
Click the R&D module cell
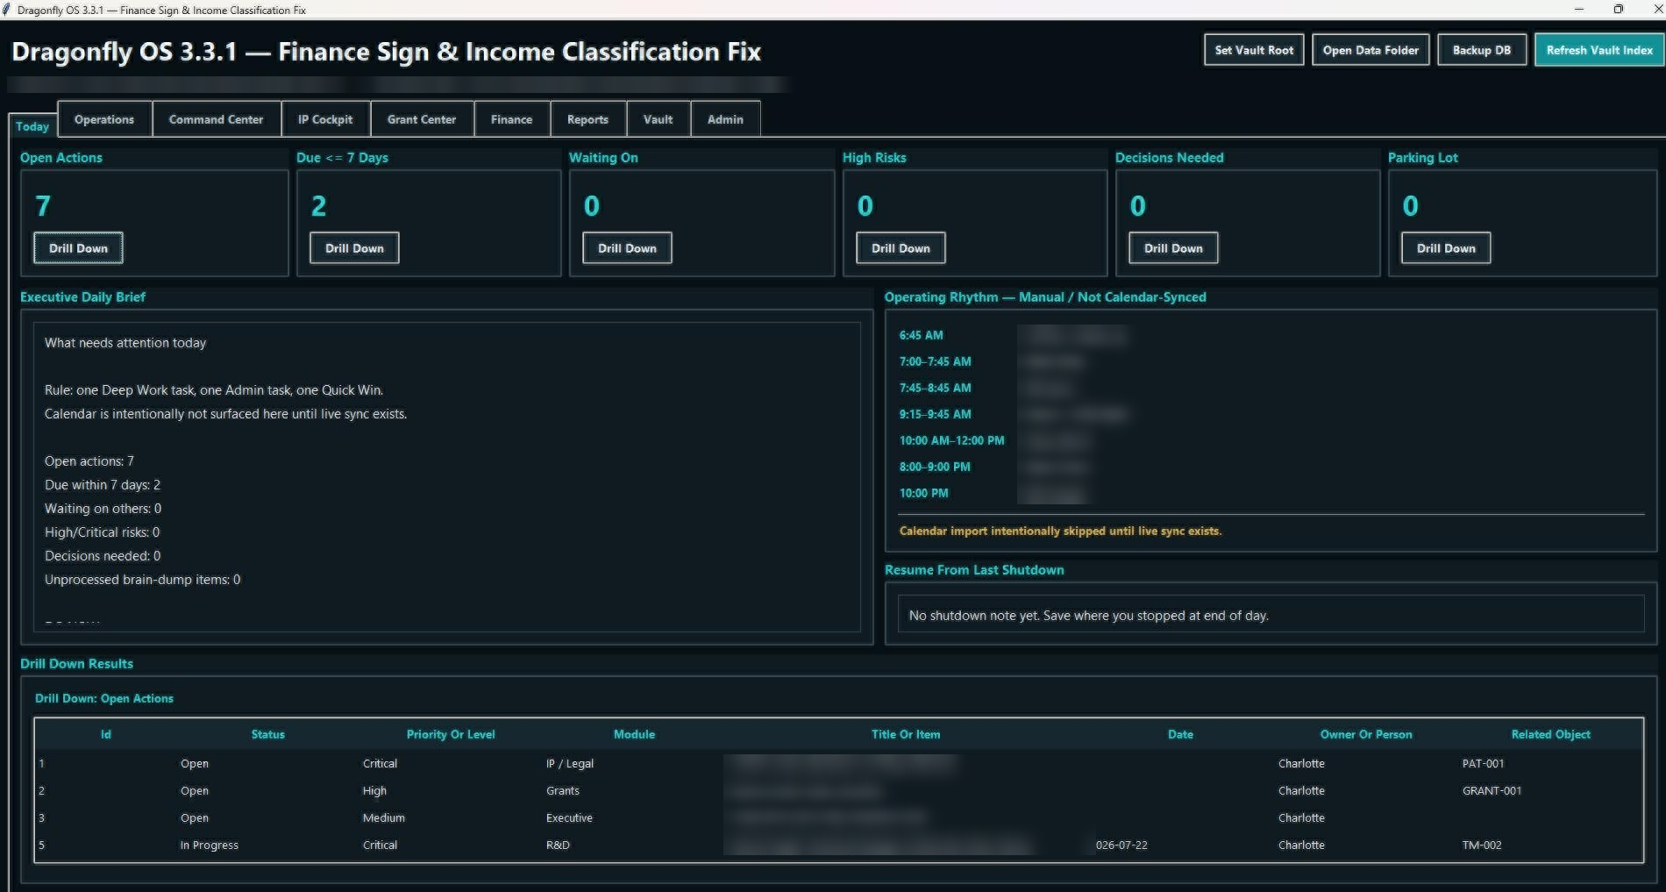point(558,846)
